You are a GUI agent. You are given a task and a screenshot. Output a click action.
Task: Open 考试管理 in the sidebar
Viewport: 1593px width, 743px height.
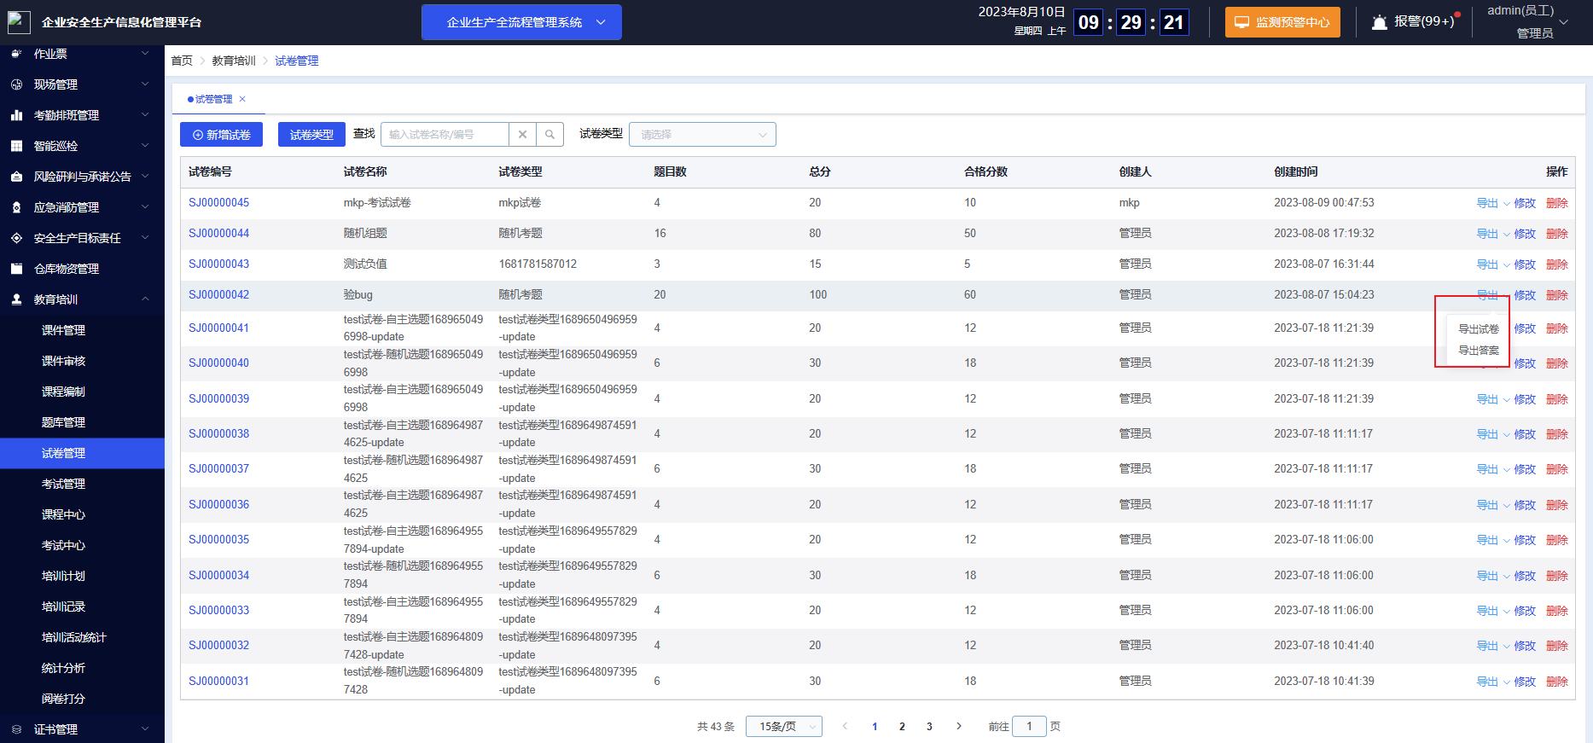pyautogui.click(x=64, y=484)
